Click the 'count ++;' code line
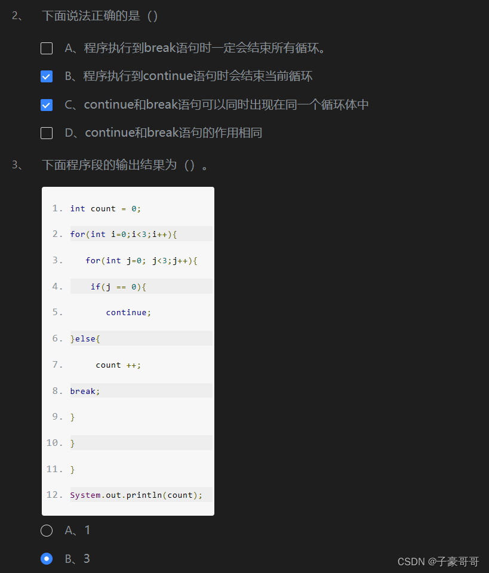The image size is (489, 573). click(x=118, y=365)
